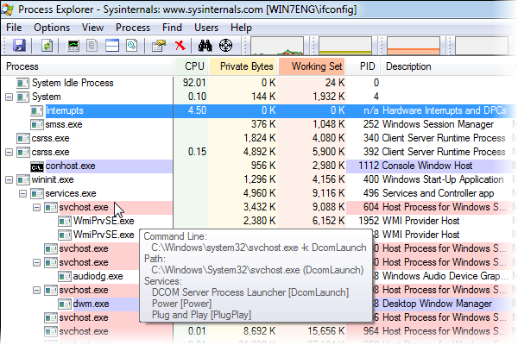Open the File menu
The width and height of the screenshot is (518, 345).
click(x=14, y=28)
